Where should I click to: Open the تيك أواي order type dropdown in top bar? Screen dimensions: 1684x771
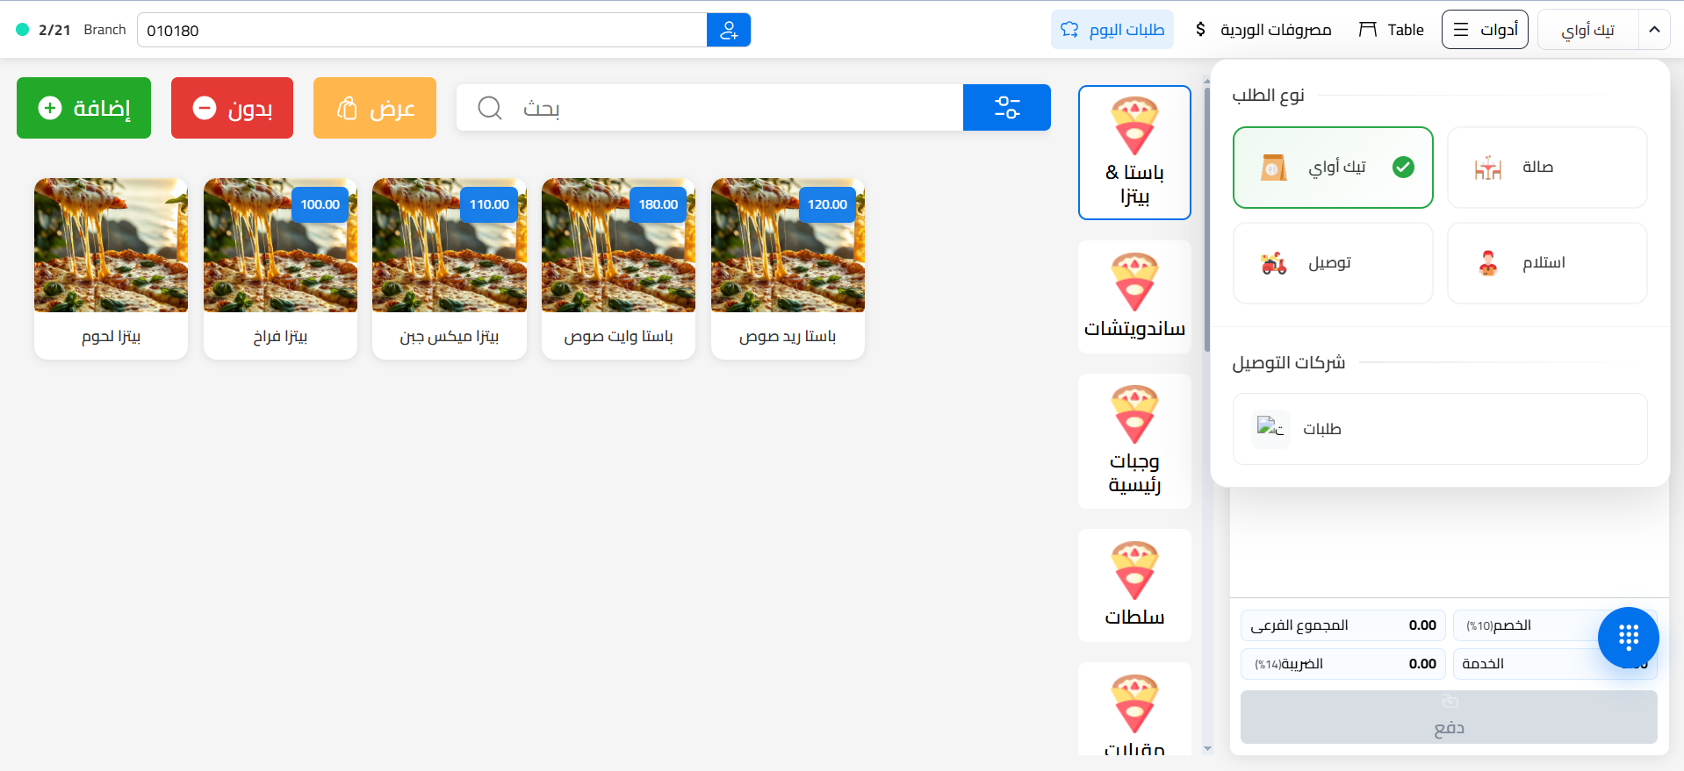tap(1588, 30)
